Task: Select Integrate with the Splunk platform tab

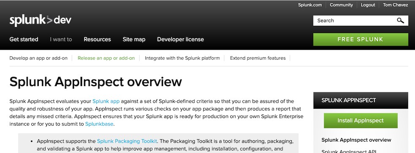Action: 182,58
